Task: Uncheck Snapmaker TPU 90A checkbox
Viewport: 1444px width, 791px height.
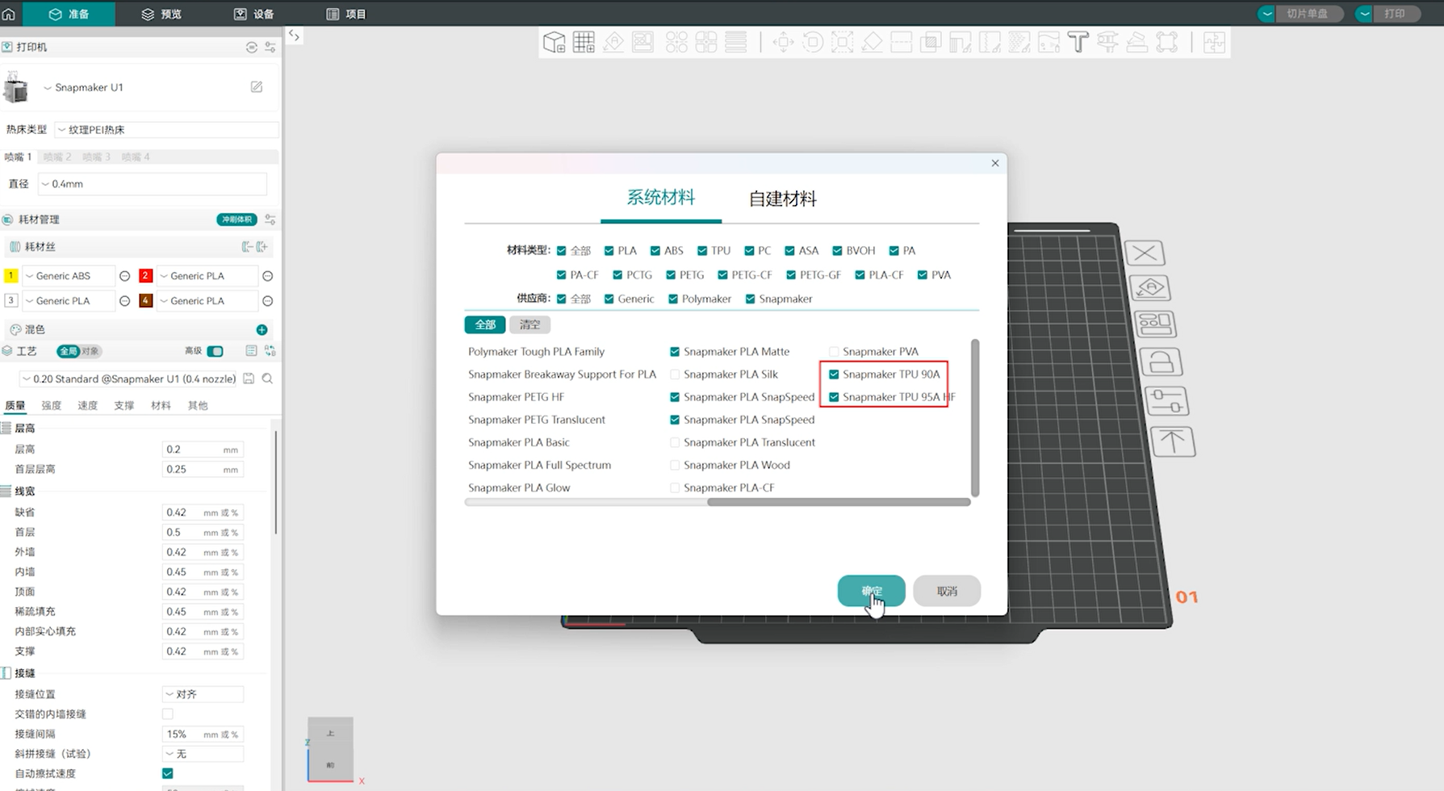Action: (x=834, y=375)
